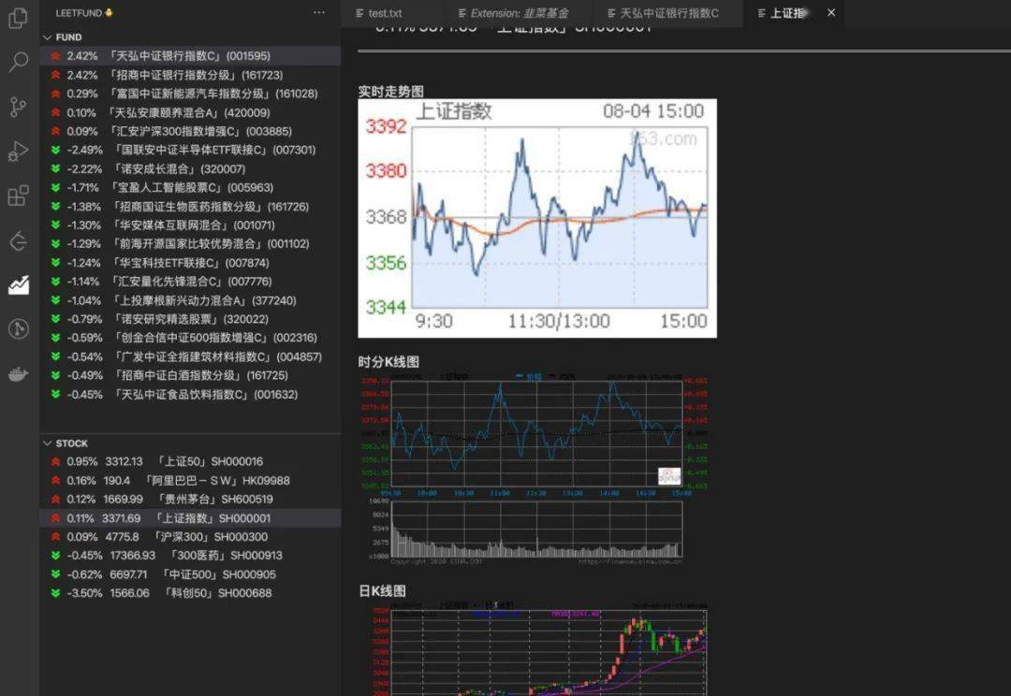Switch to the test.txt tab

point(384,13)
